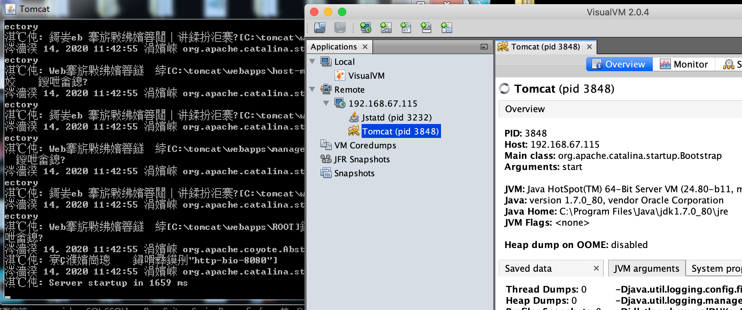
Task: Click the Main class Bootstrap line
Action: click(x=613, y=156)
